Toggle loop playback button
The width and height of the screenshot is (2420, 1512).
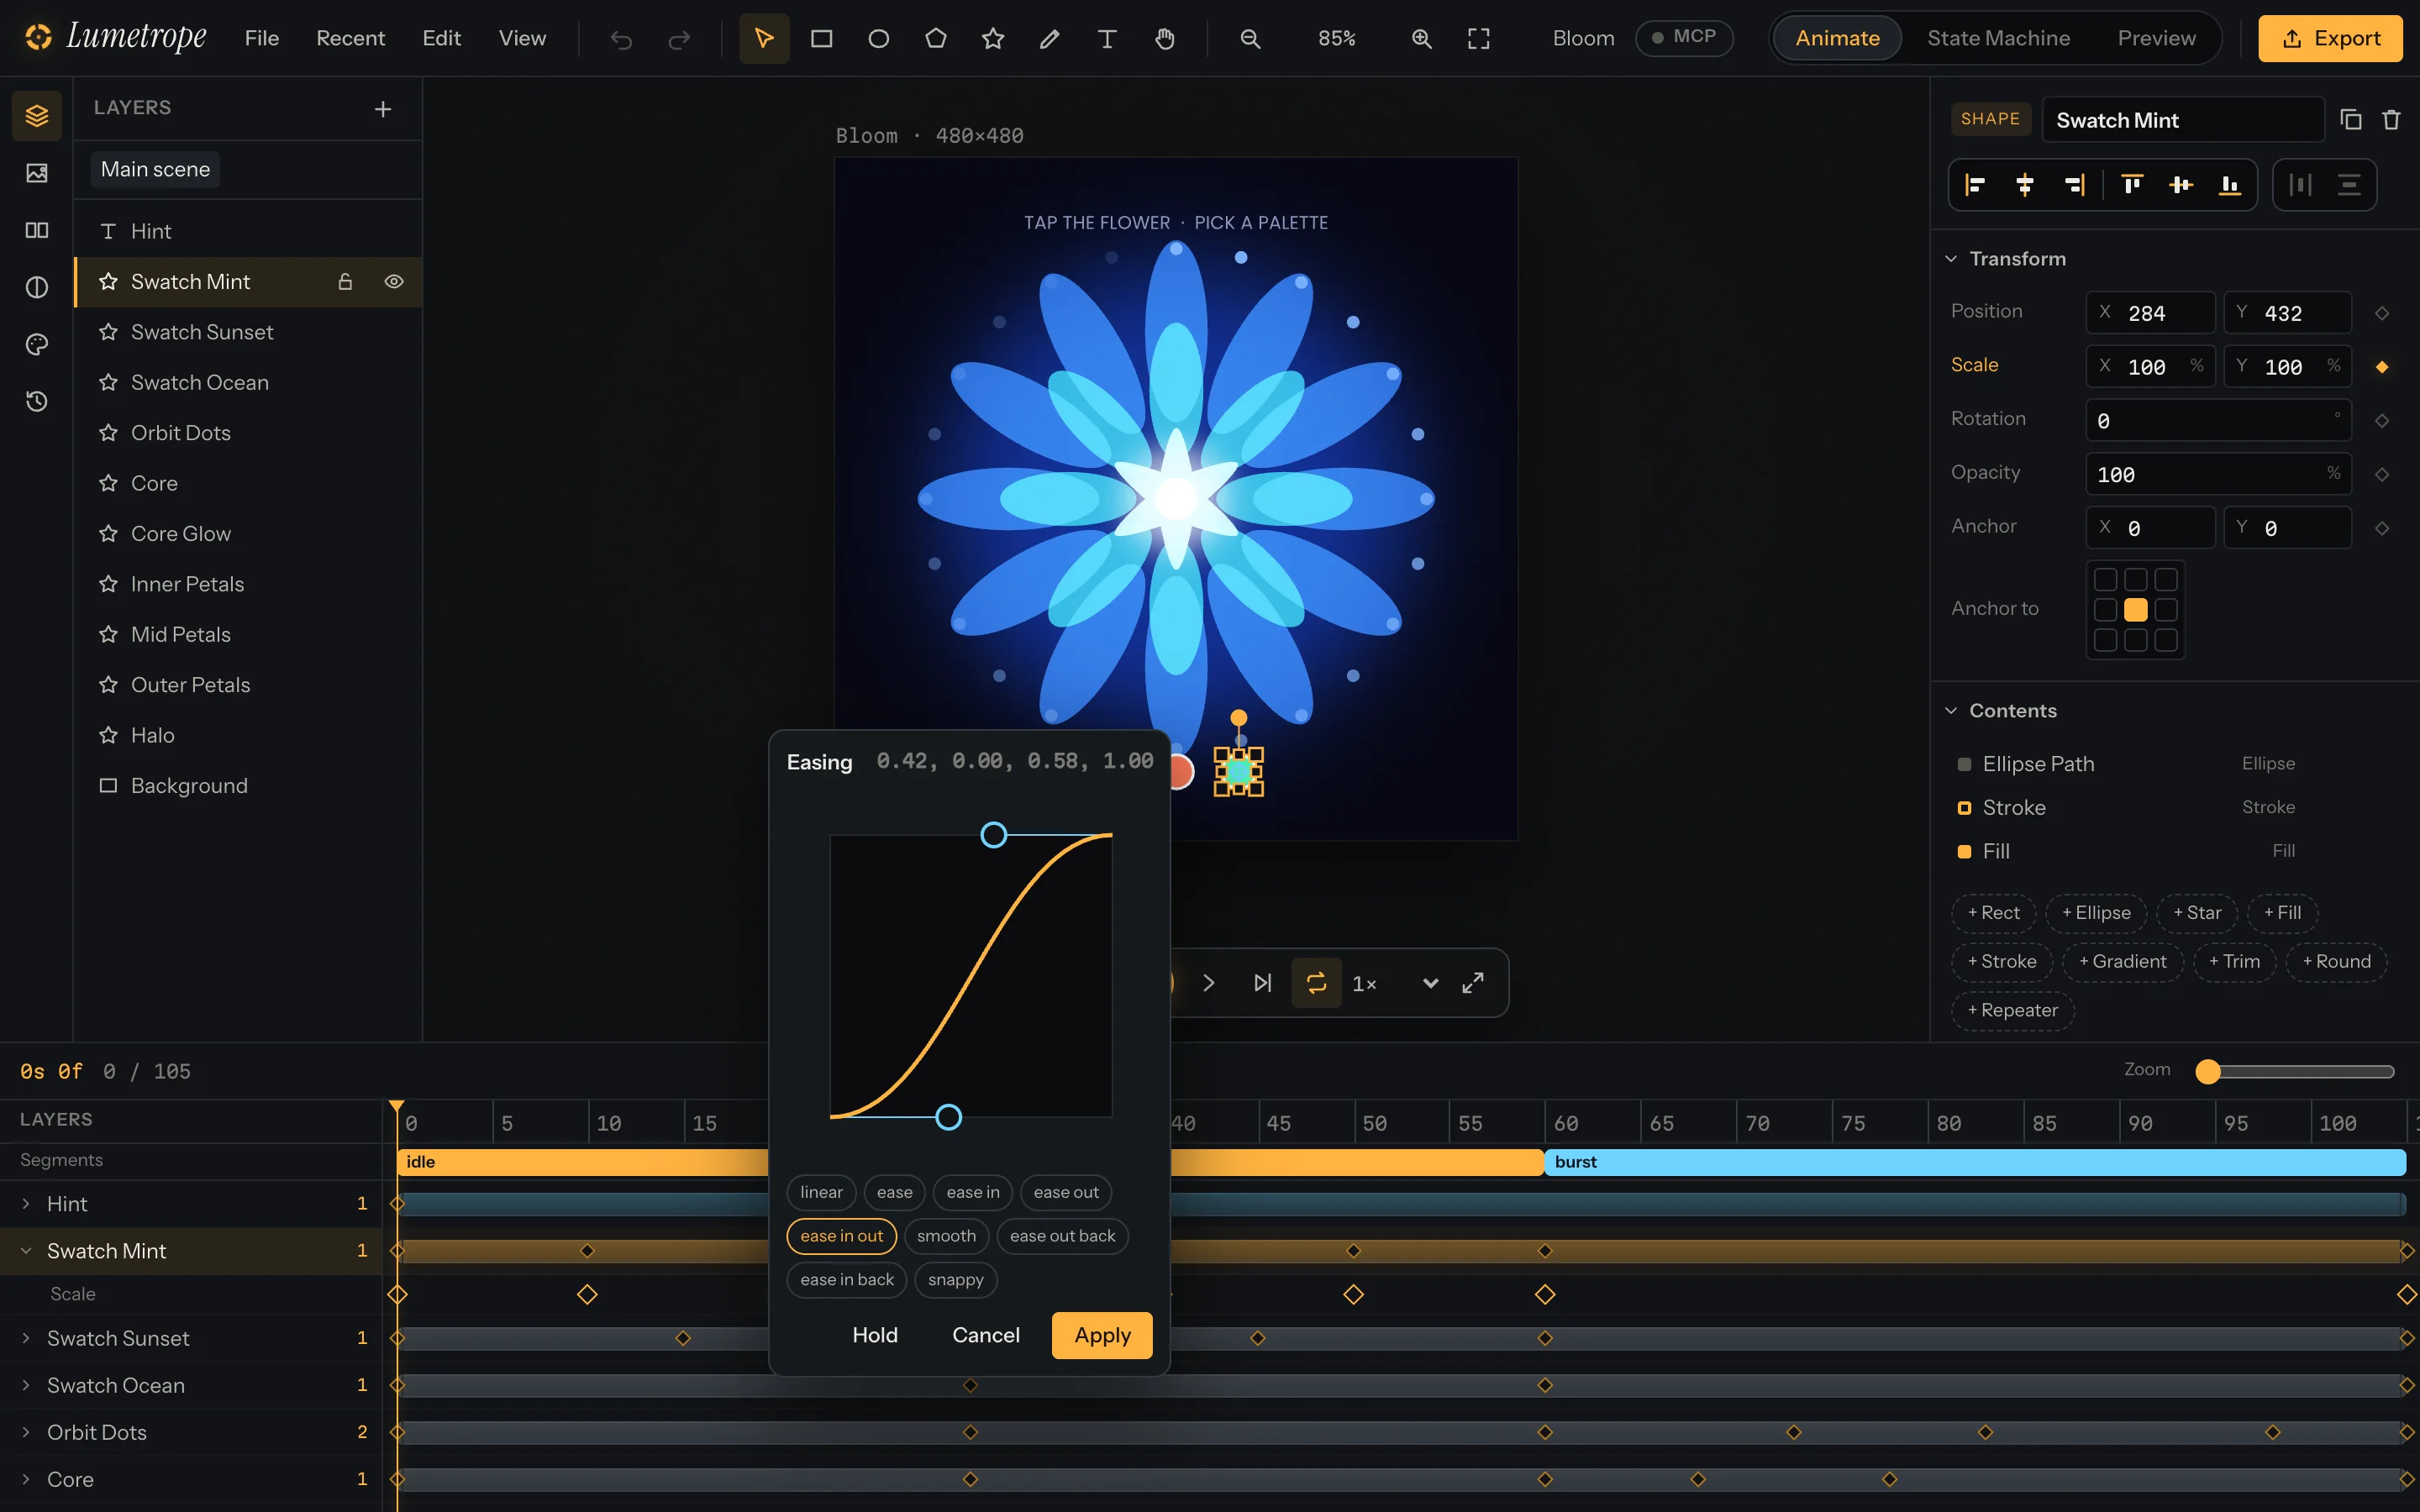(x=1316, y=982)
